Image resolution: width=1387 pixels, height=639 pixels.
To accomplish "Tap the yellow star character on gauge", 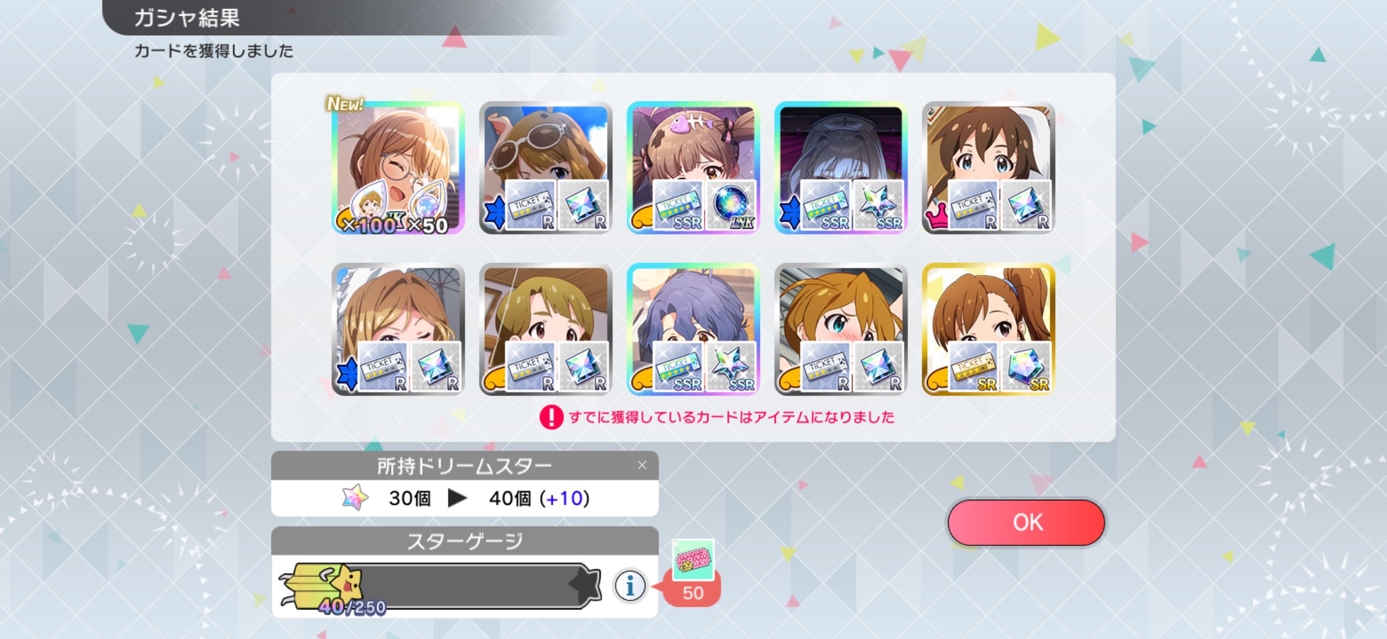I will point(346,584).
